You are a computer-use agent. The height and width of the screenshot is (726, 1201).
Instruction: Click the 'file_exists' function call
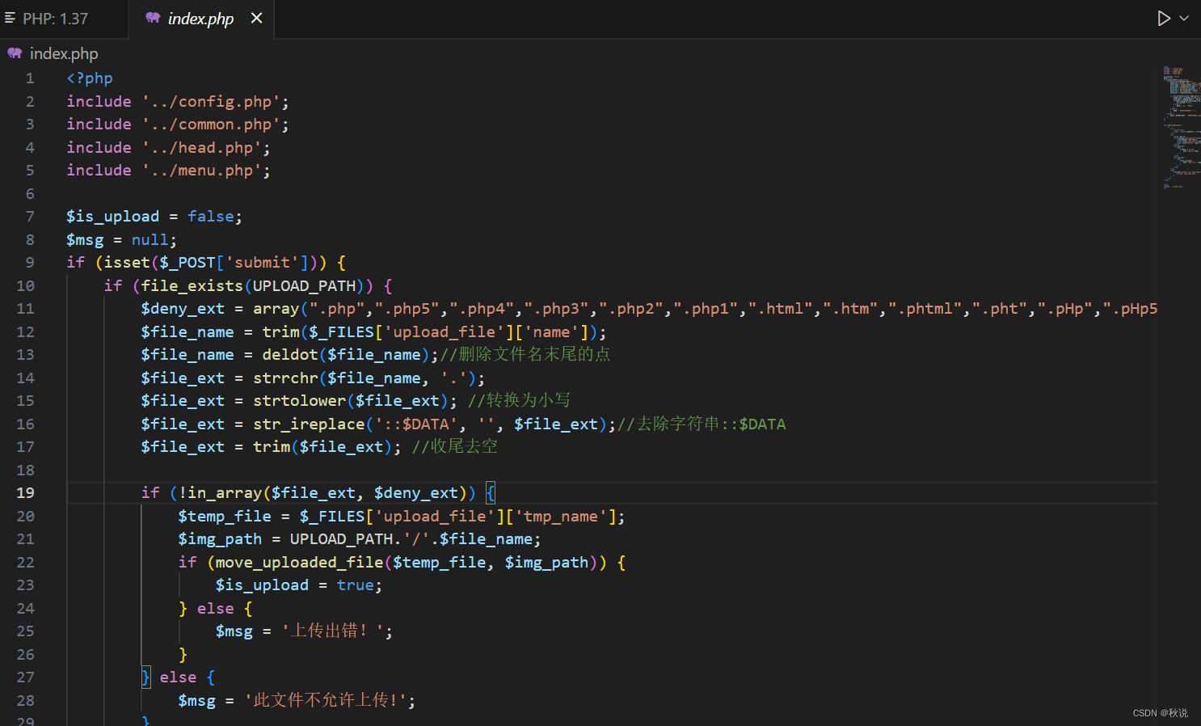coord(192,286)
